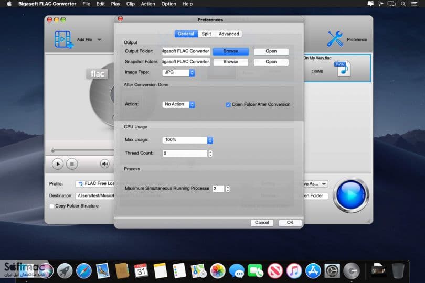
Task: Open the File menu
Action: coord(86,4)
